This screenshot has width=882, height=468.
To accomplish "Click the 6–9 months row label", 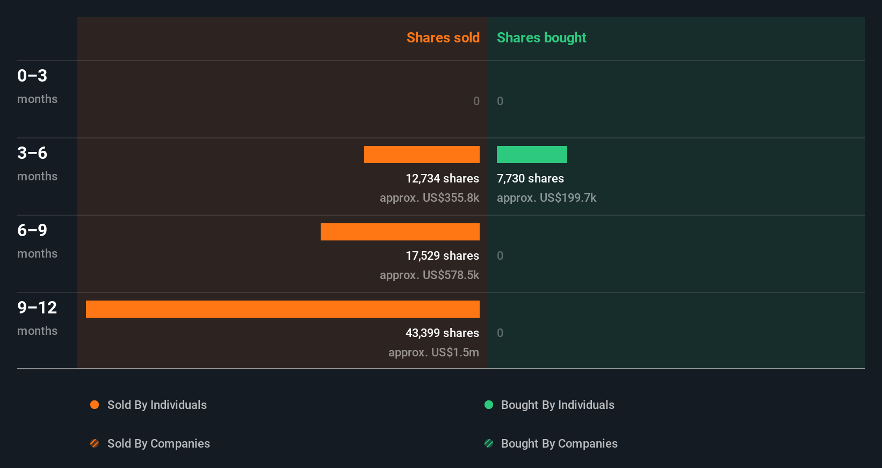I will coord(37,241).
